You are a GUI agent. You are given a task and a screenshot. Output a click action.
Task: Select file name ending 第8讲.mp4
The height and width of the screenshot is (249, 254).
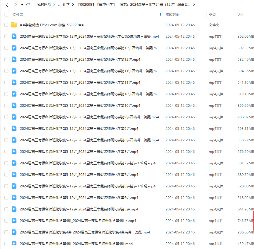pyautogui.click(x=79, y=151)
